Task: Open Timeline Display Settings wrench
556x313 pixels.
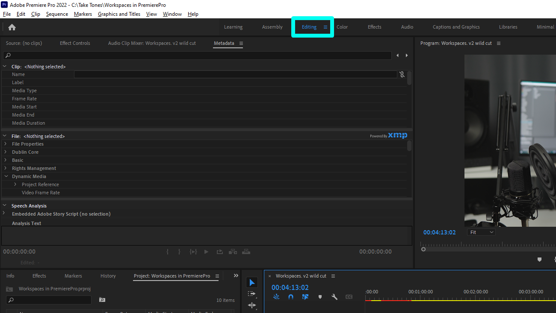Action: coord(334,297)
